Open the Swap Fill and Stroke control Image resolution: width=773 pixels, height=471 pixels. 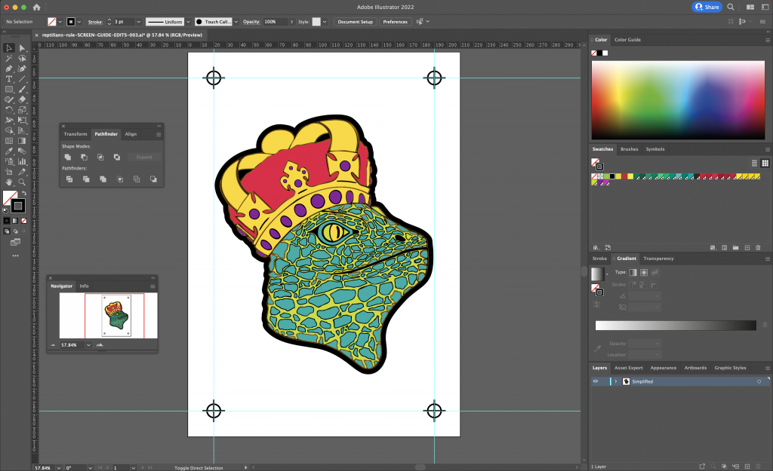coord(25,194)
